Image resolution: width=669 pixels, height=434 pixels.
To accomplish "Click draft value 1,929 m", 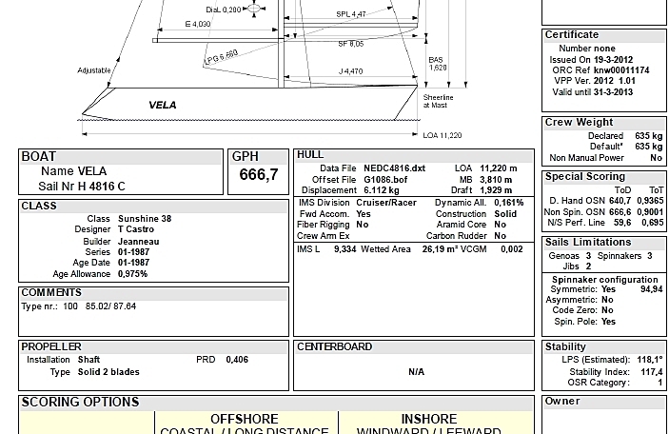I will (x=496, y=190).
